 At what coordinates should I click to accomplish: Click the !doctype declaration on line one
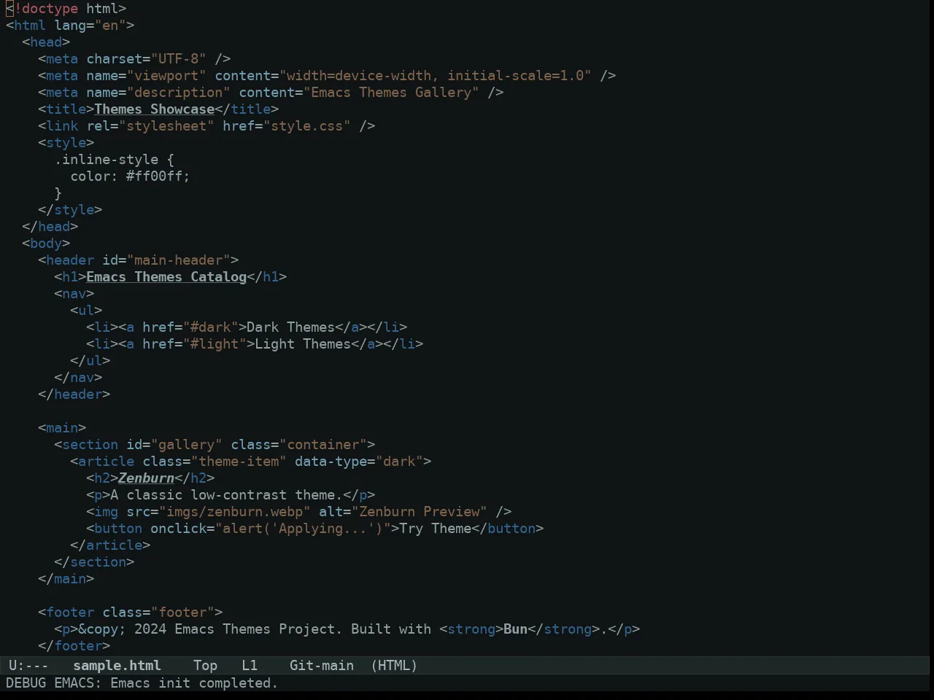click(66, 9)
